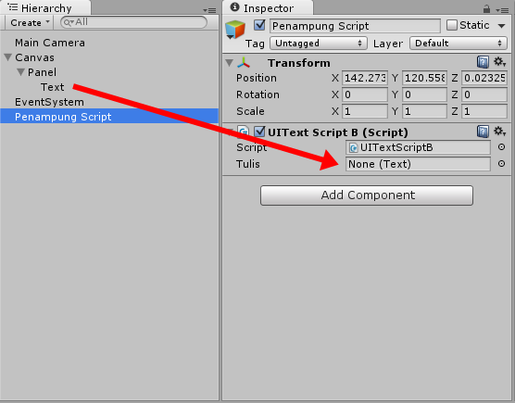Select the Hierarchy tab
The height and width of the screenshot is (403, 515).
click(x=45, y=8)
